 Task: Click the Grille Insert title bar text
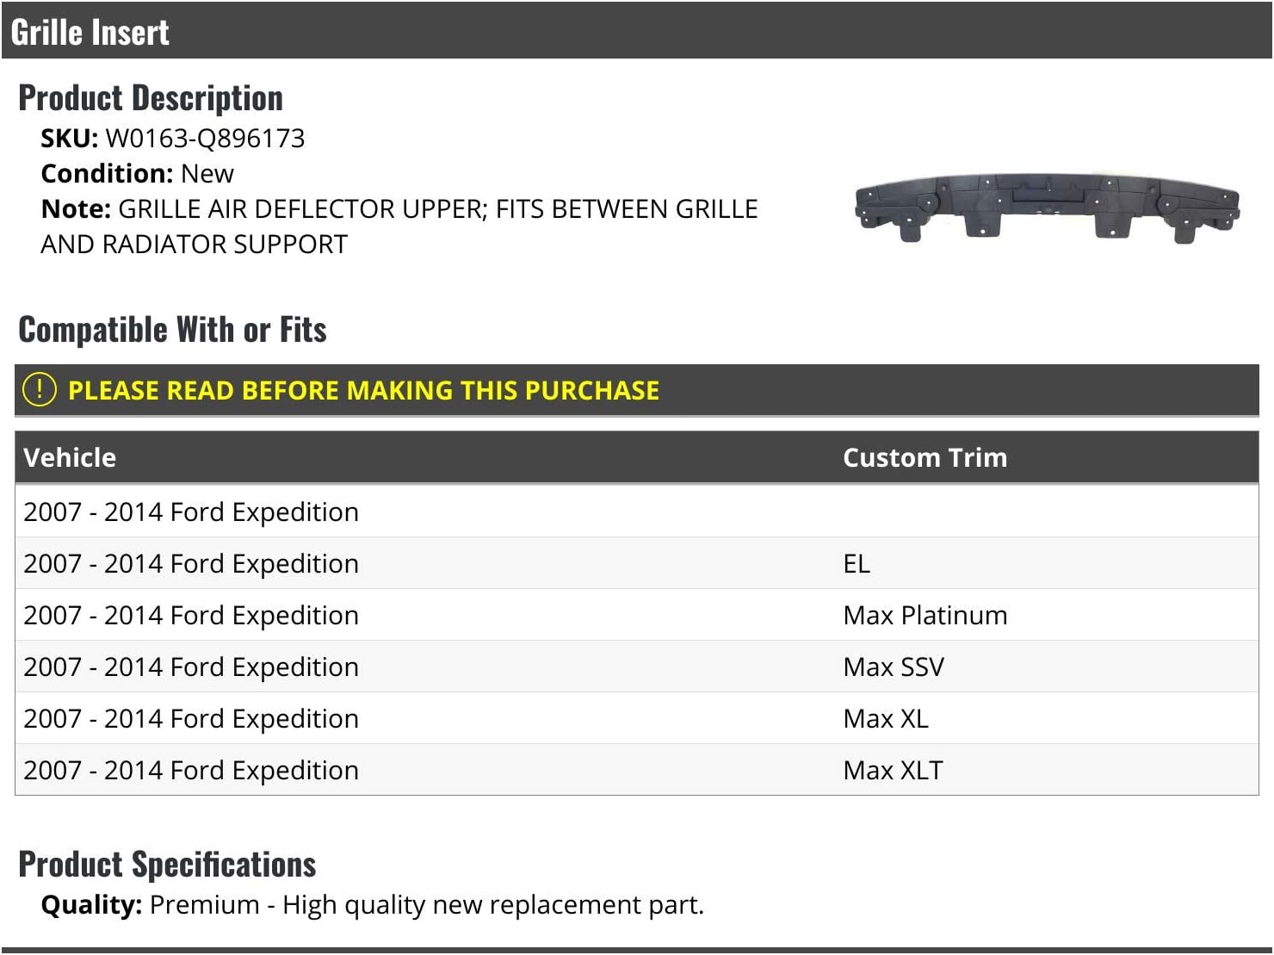point(90,32)
